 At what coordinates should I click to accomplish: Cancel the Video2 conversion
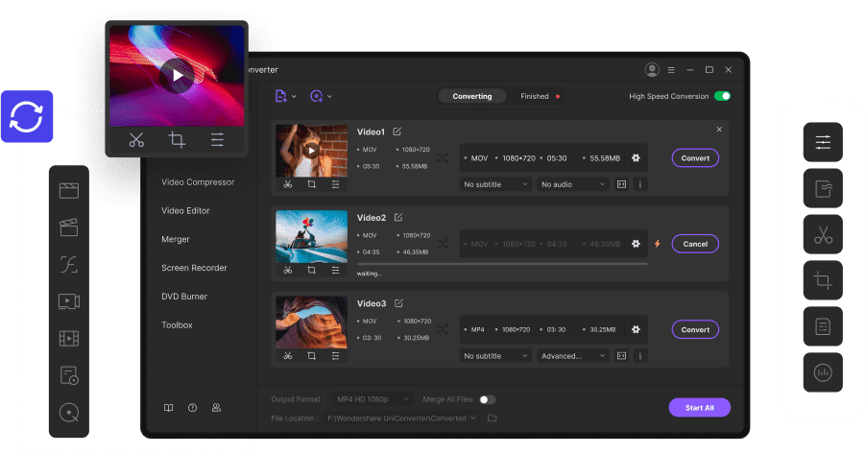[x=695, y=244]
